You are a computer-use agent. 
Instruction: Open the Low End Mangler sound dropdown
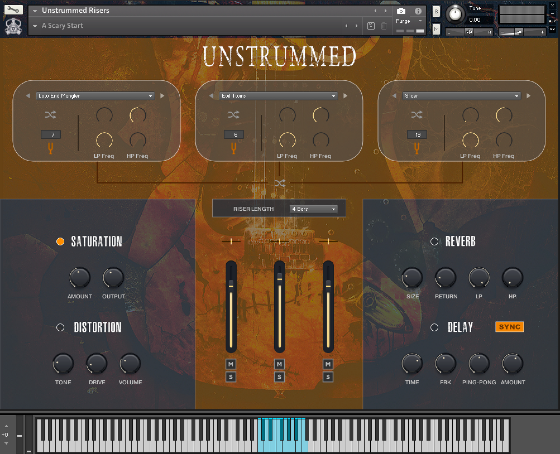pos(95,96)
